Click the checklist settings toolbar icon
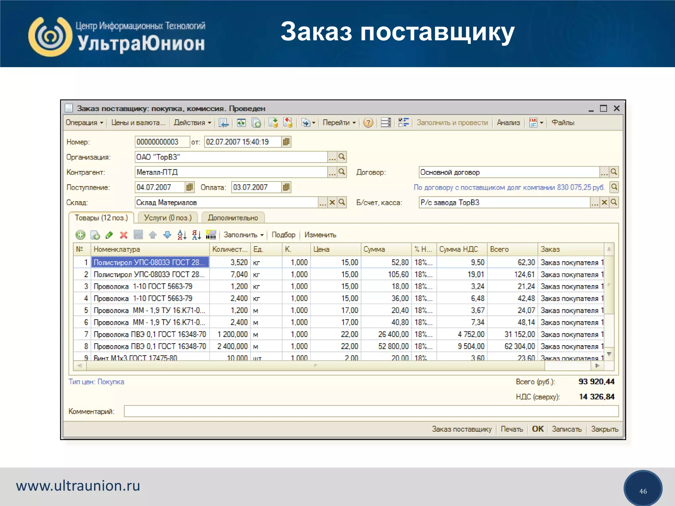The height and width of the screenshot is (506, 675). click(x=403, y=123)
